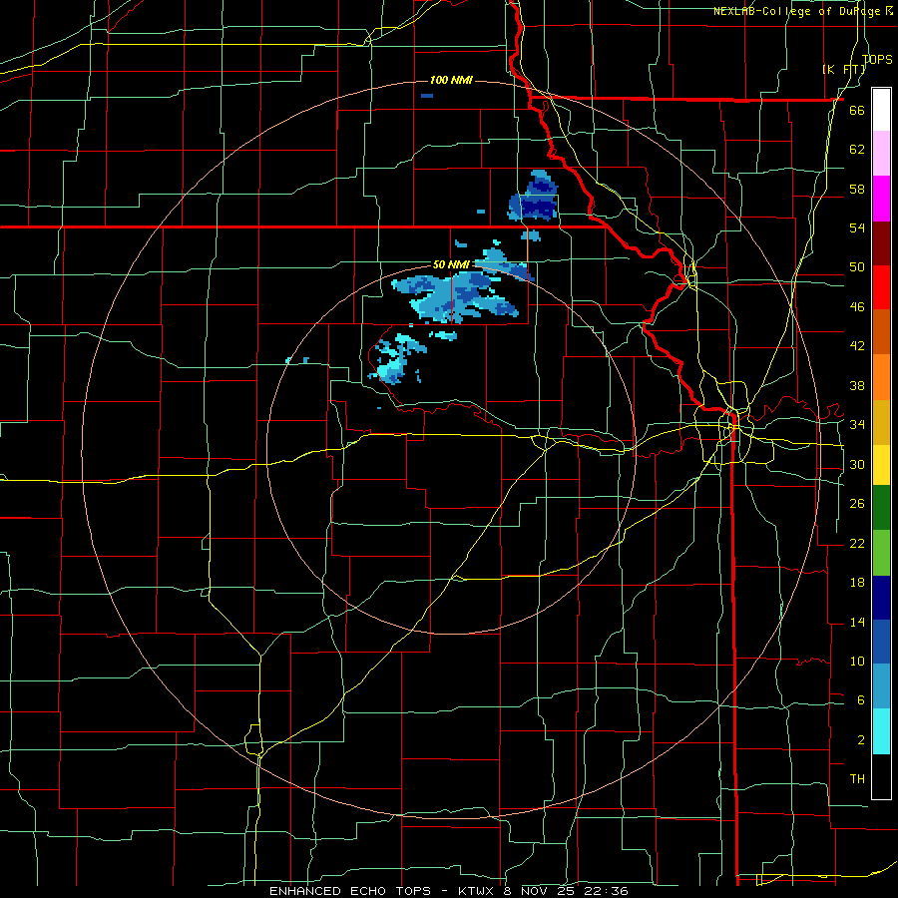Click the legend value 34

[x=857, y=425]
